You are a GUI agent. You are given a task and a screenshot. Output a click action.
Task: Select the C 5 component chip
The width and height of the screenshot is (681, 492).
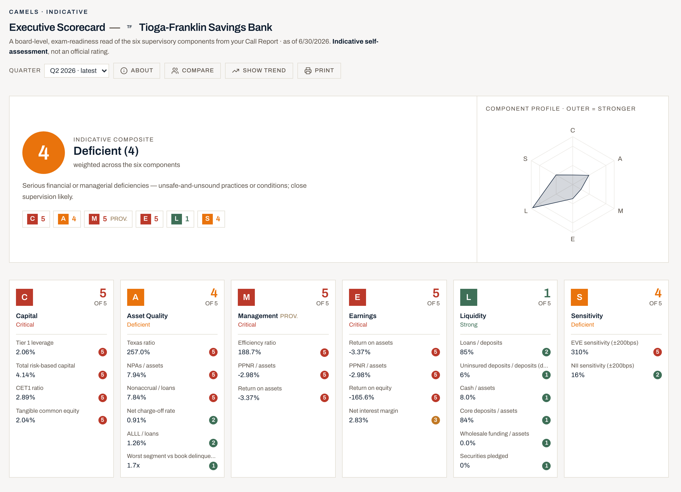pyautogui.click(x=36, y=219)
